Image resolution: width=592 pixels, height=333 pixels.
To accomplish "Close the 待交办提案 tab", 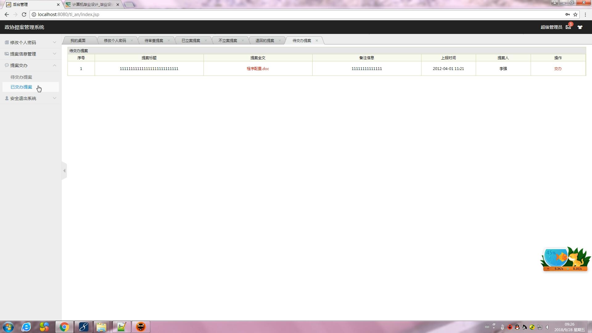I will pos(317,40).
